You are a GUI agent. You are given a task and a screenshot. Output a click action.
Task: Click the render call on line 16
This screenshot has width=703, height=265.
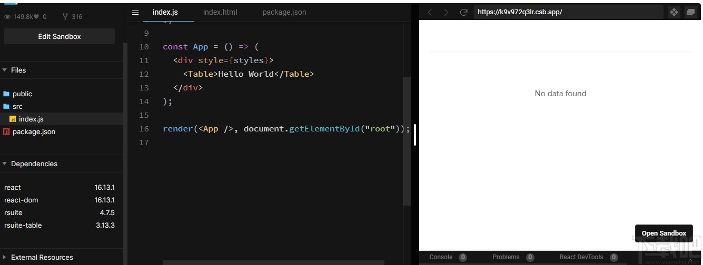click(286, 129)
